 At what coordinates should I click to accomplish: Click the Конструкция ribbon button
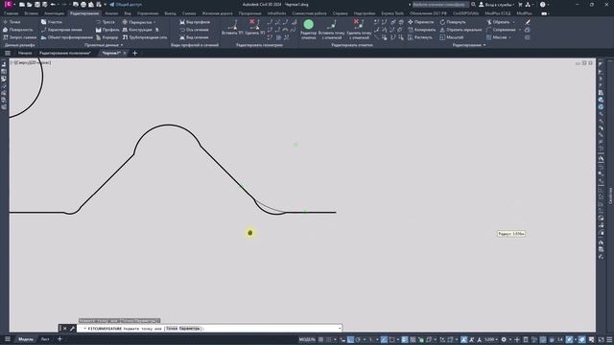click(137, 30)
